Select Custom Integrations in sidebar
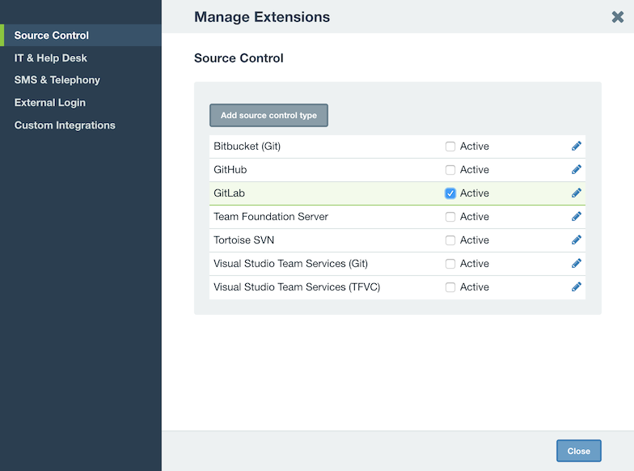 click(65, 125)
